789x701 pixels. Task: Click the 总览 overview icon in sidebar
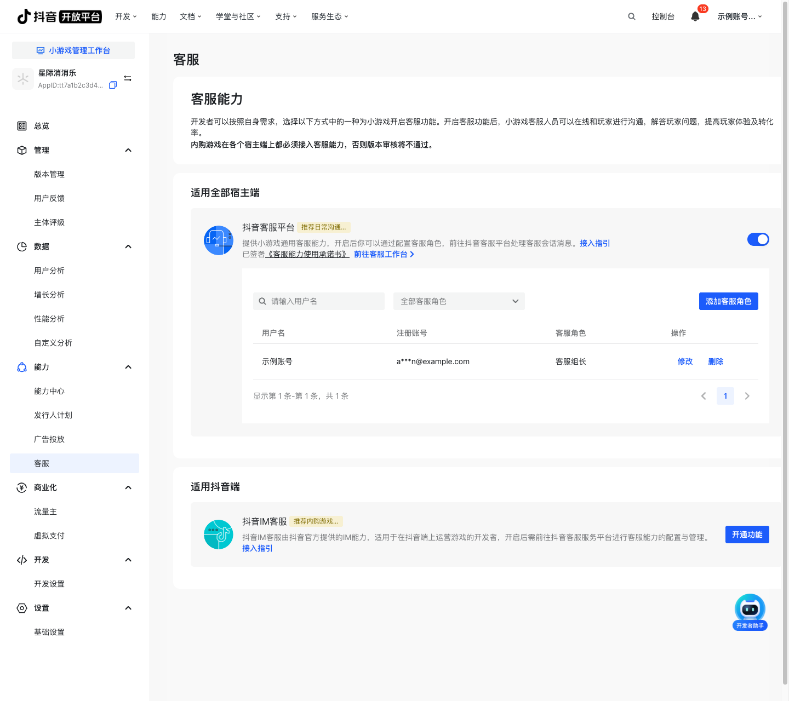[x=22, y=126]
